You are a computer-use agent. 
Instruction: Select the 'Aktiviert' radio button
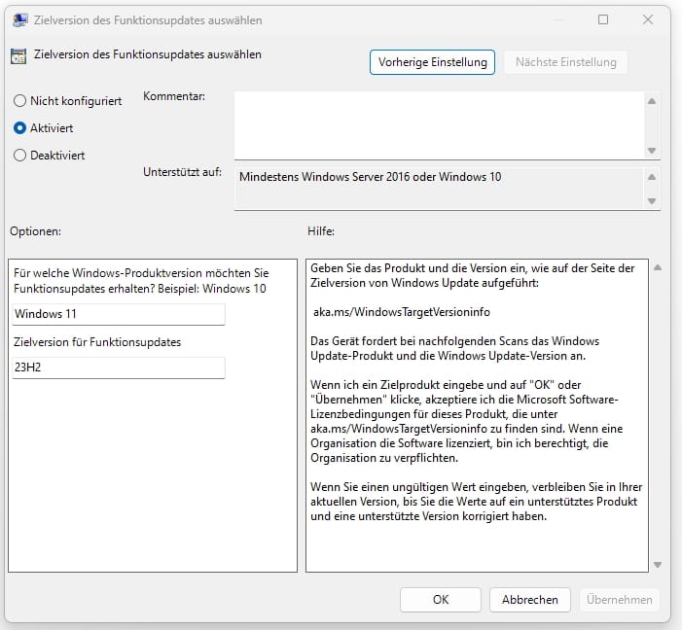19,127
